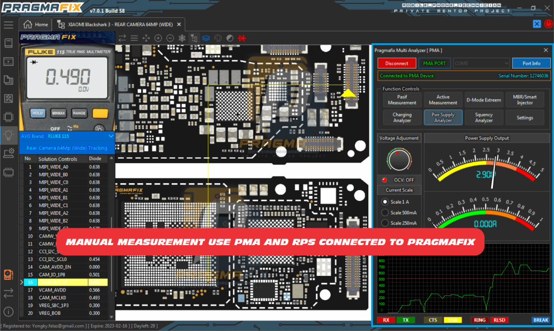The height and width of the screenshot is (331, 554).
Task: Click the Disconnect button in the PMA panel
Action: pyautogui.click(x=397, y=63)
